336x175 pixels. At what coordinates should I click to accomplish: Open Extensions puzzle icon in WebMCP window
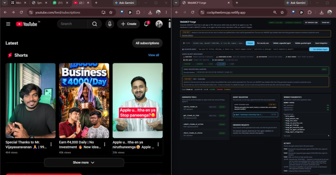coord(310,12)
